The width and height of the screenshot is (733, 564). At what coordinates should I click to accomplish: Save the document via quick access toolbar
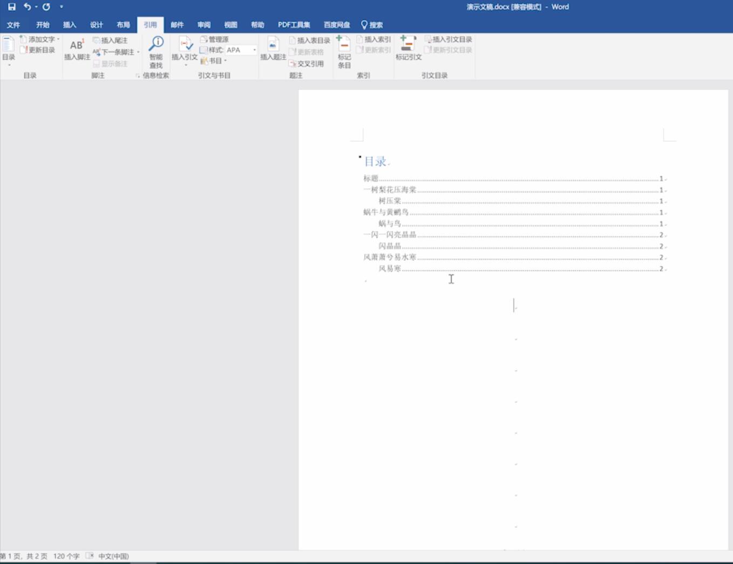(x=11, y=7)
